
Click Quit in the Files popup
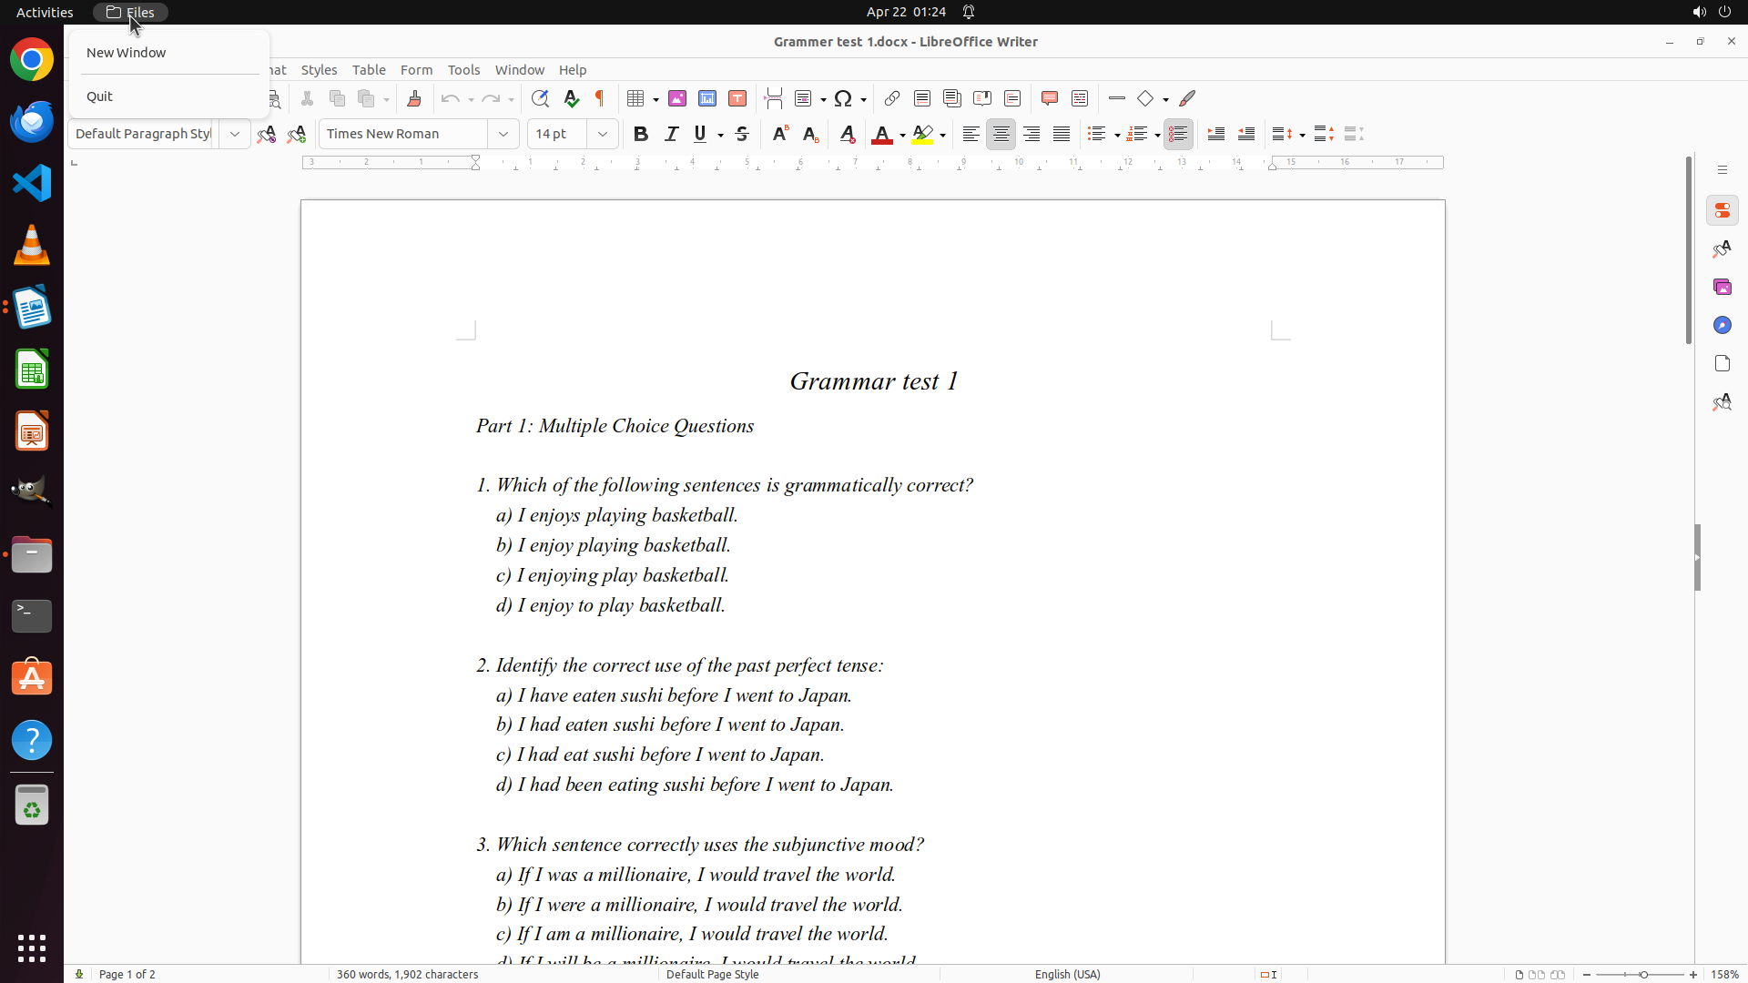[x=100, y=96]
